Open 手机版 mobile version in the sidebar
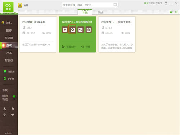 [x=9, y=79]
